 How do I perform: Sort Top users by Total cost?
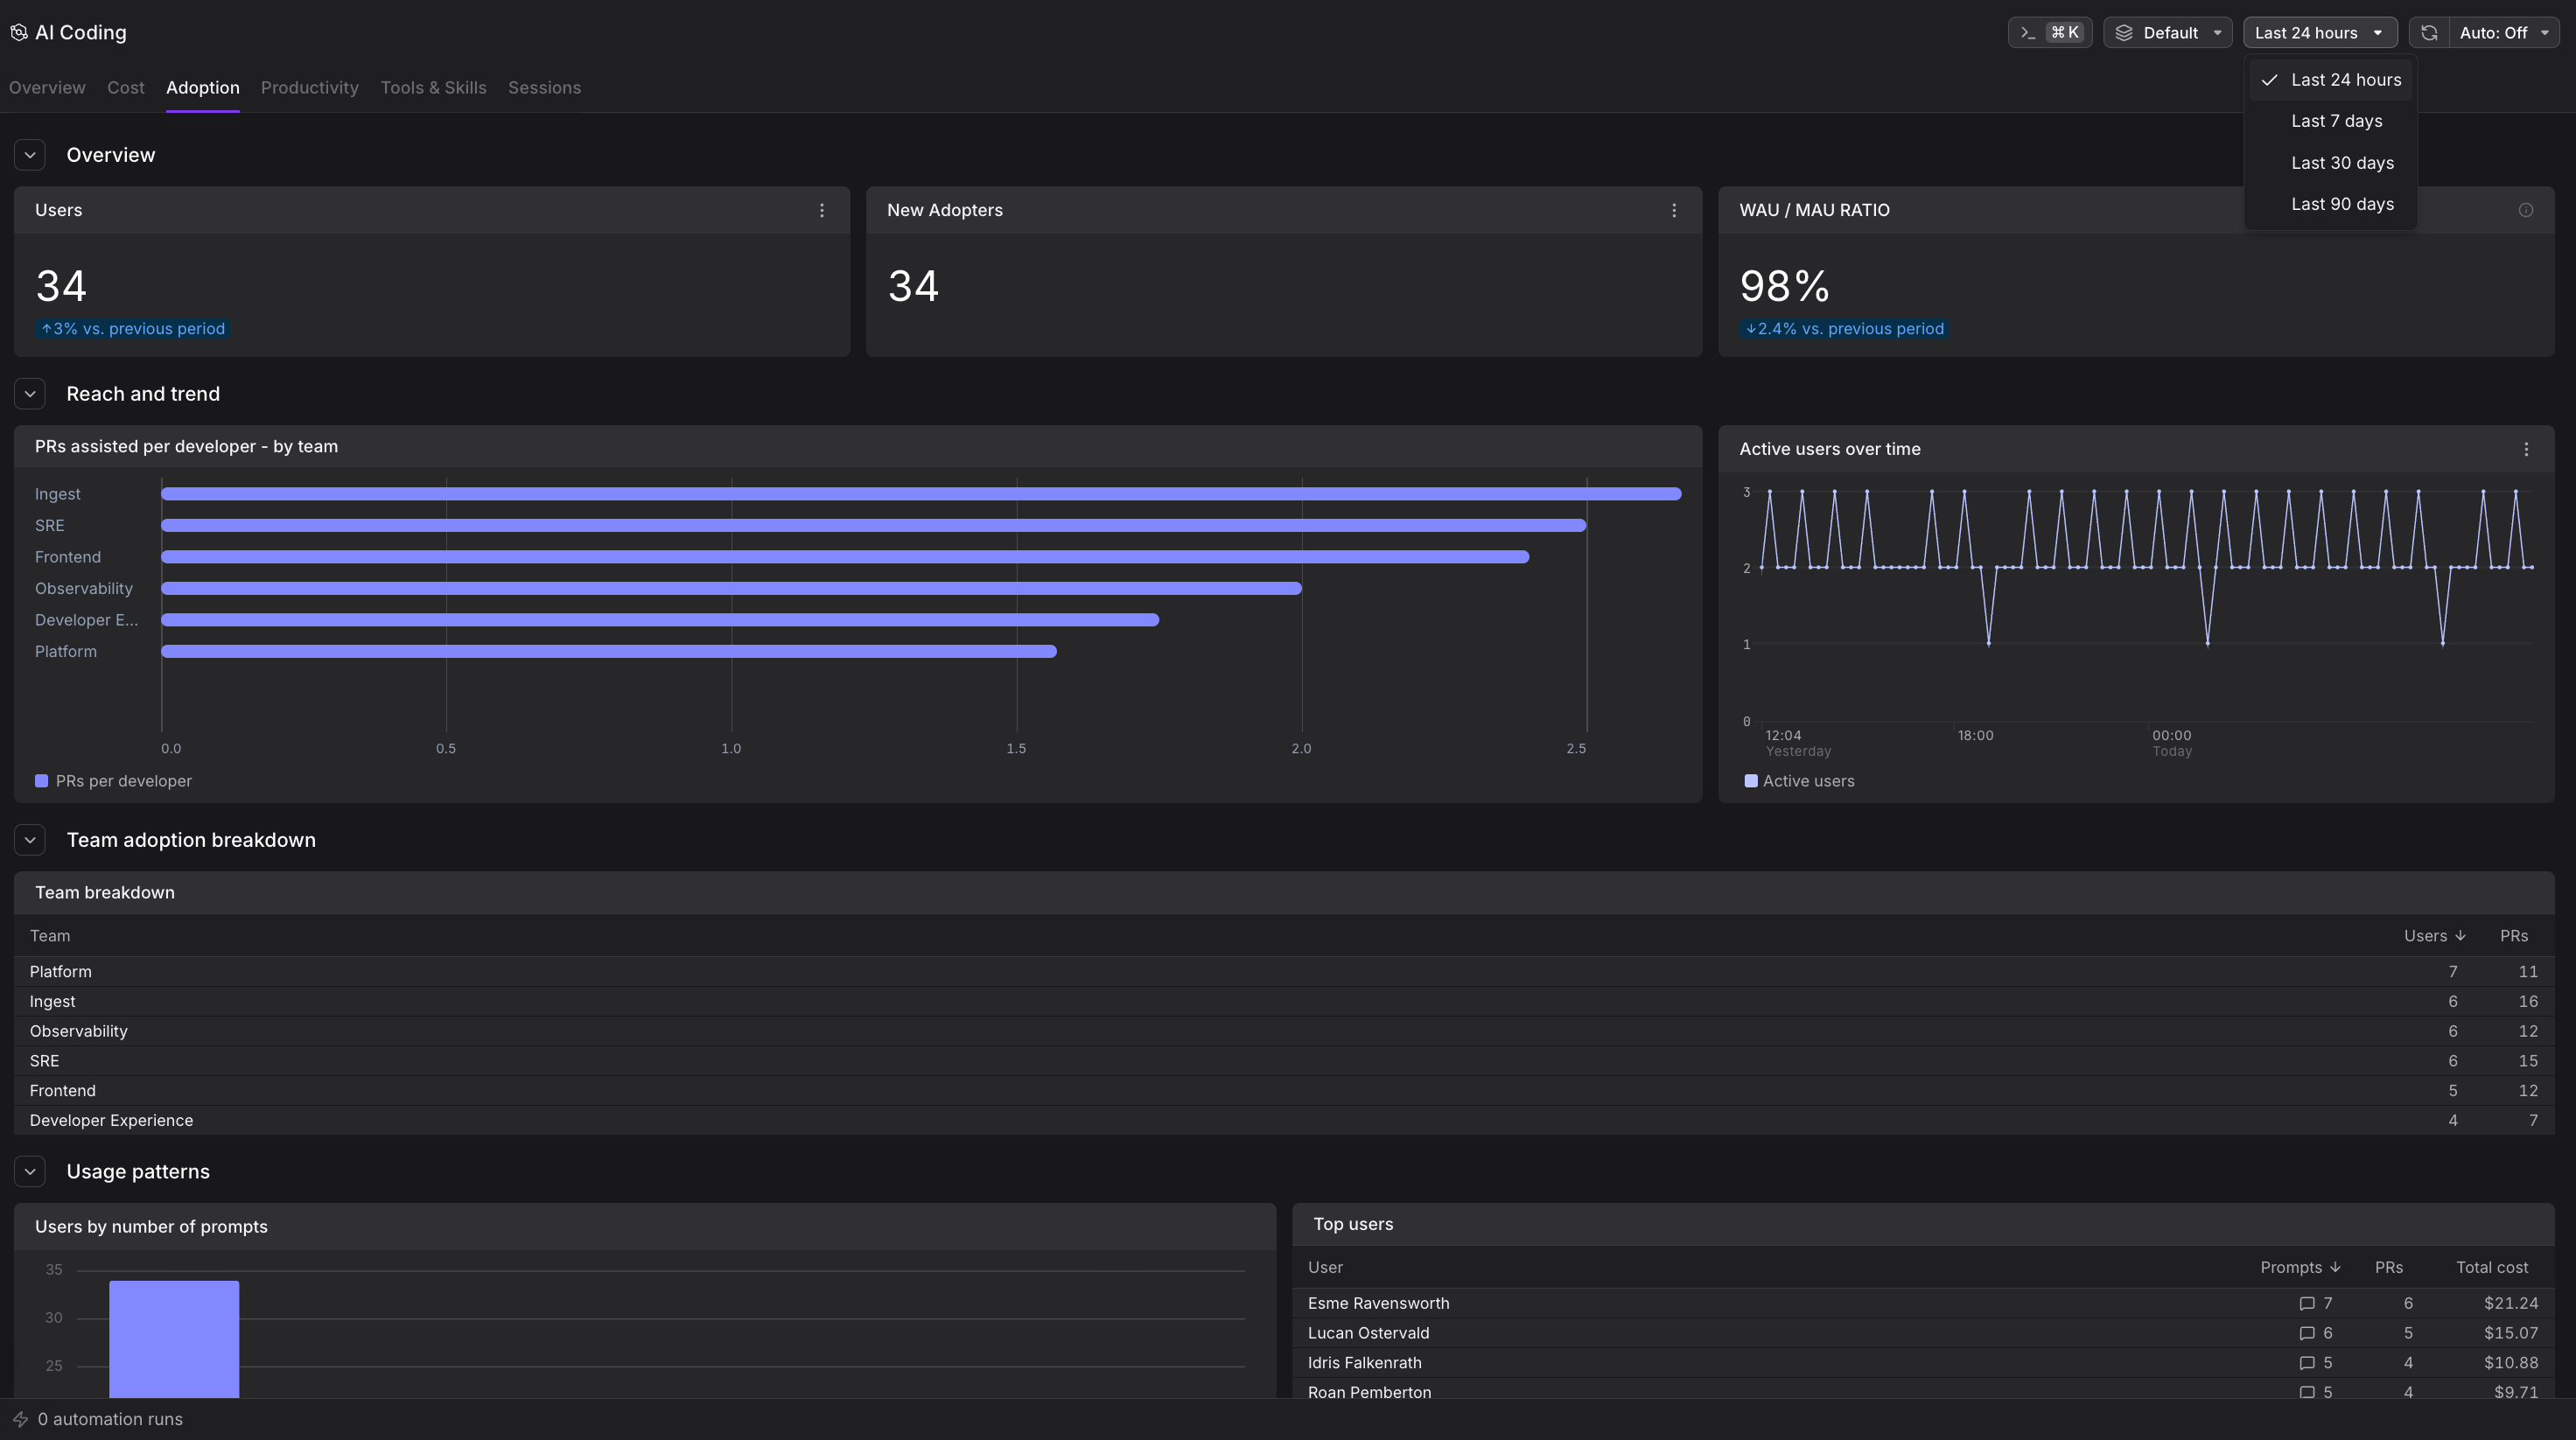pos(2492,1267)
